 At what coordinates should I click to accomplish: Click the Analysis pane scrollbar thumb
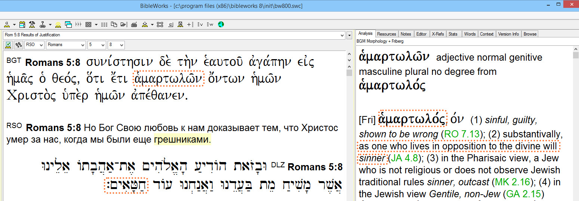(x=576, y=55)
